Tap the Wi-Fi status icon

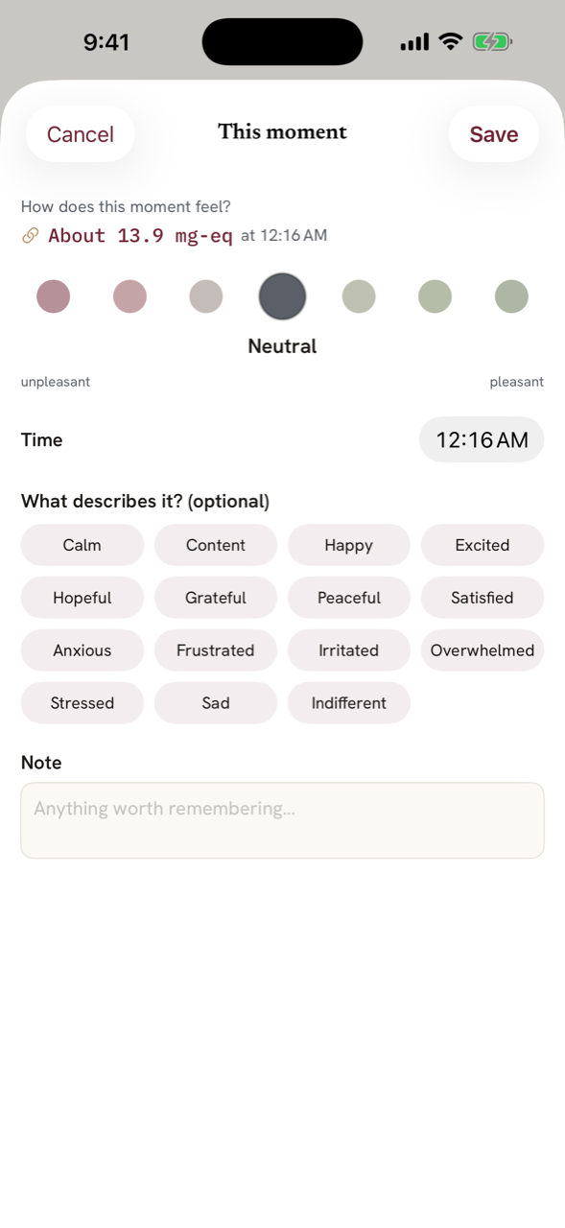click(450, 41)
